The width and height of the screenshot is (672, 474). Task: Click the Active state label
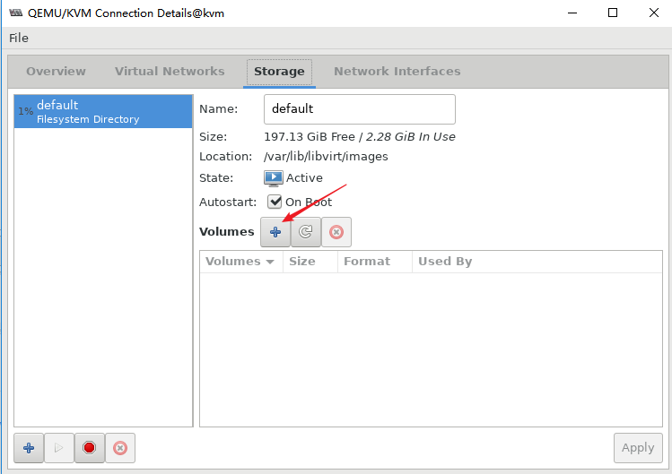[x=304, y=178]
